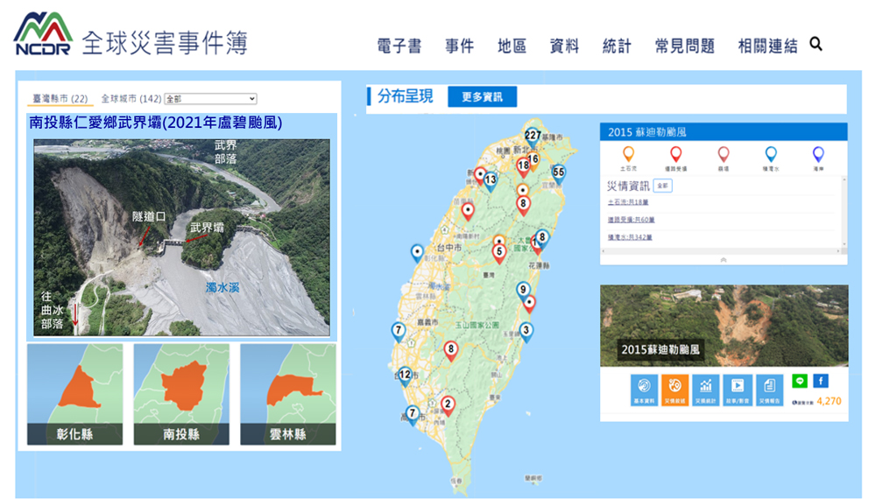This screenshot has width=876, height=499.
Task: Click red map marker numbered 18
Action: pos(523,166)
